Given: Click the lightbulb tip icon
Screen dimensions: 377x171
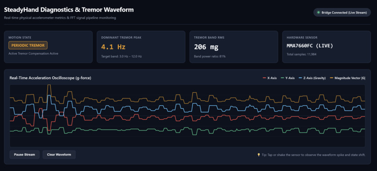Looking at the screenshot, I should 259,155.
